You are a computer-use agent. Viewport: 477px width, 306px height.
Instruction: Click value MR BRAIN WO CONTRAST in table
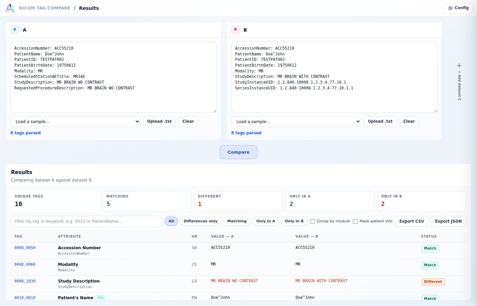click(234, 281)
